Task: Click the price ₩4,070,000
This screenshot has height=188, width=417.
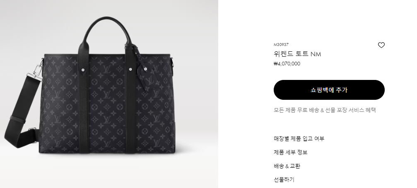Action: click(x=287, y=64)
